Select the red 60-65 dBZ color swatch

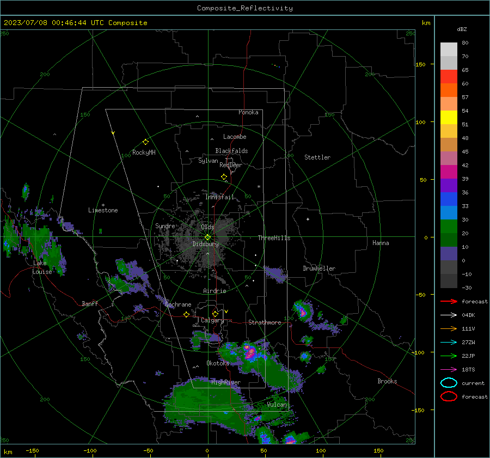[449, 77]
